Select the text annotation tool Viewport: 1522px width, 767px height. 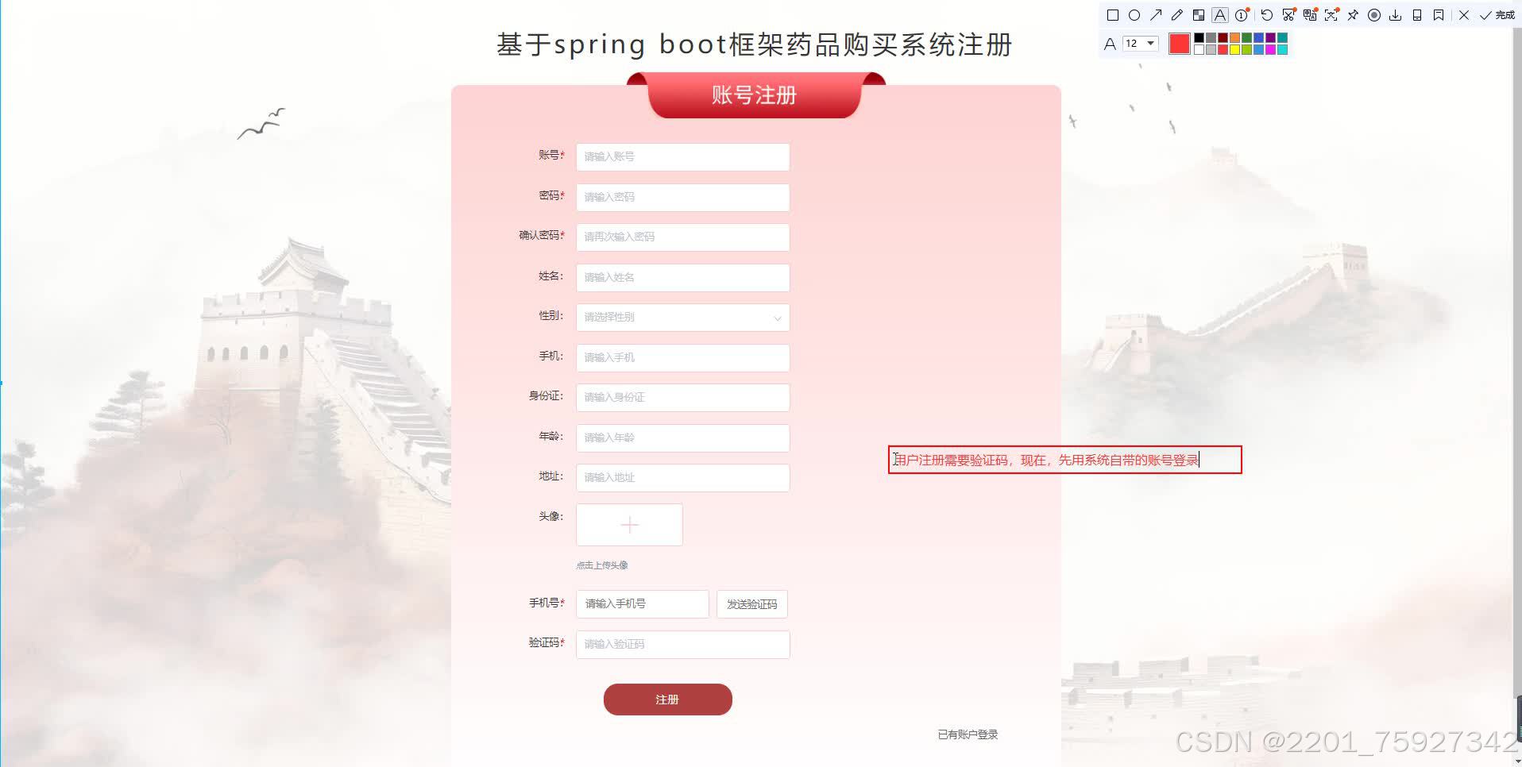pos(1220,15)
